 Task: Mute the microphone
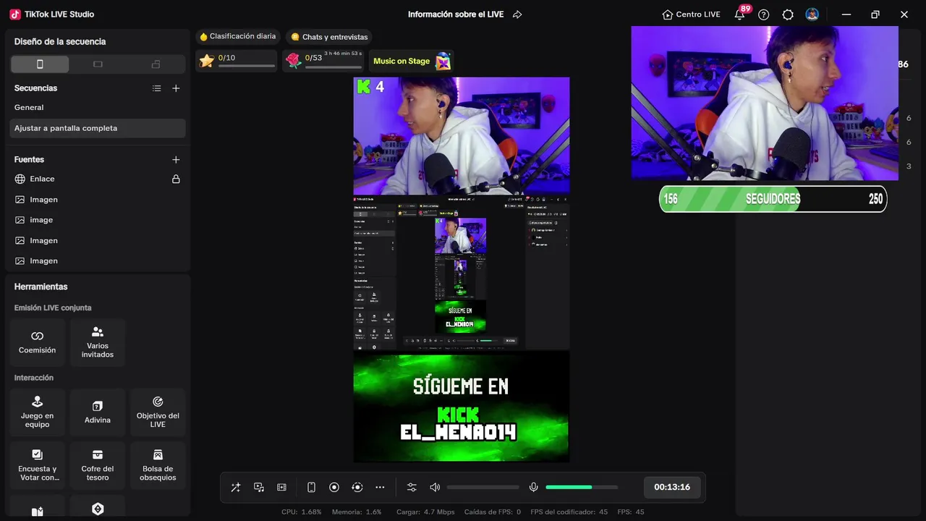534,488
